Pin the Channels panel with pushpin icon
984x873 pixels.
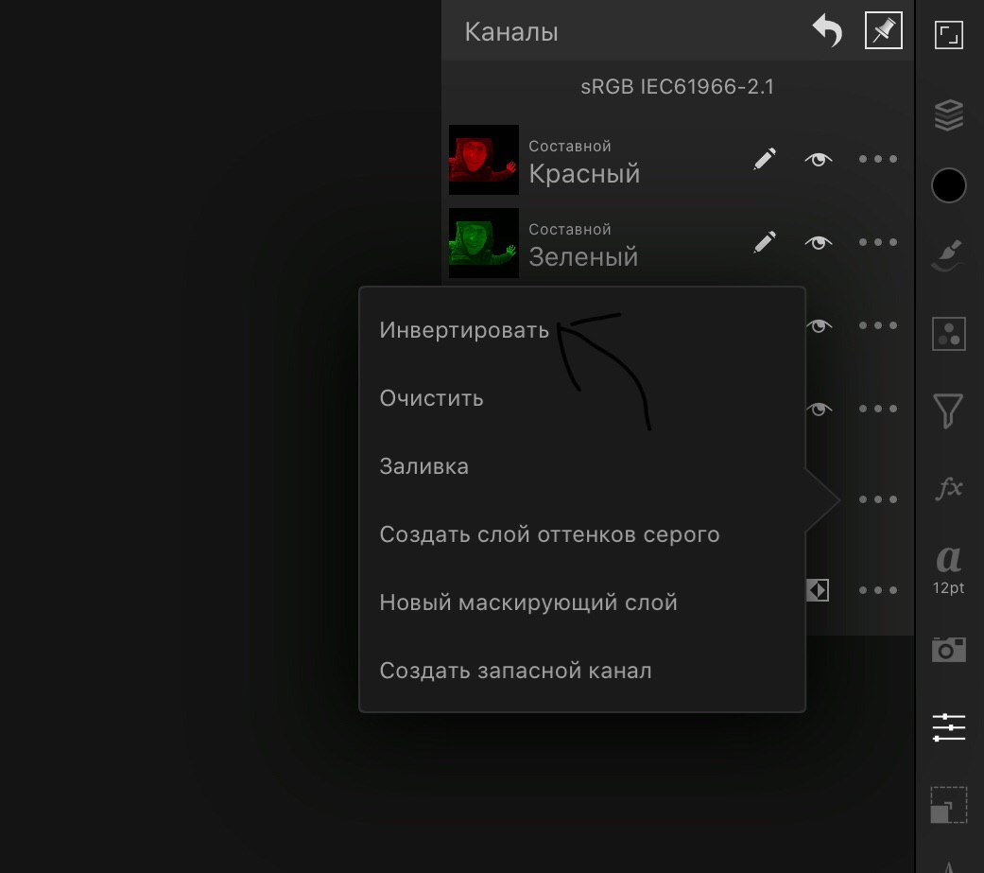tap(883, 30)
